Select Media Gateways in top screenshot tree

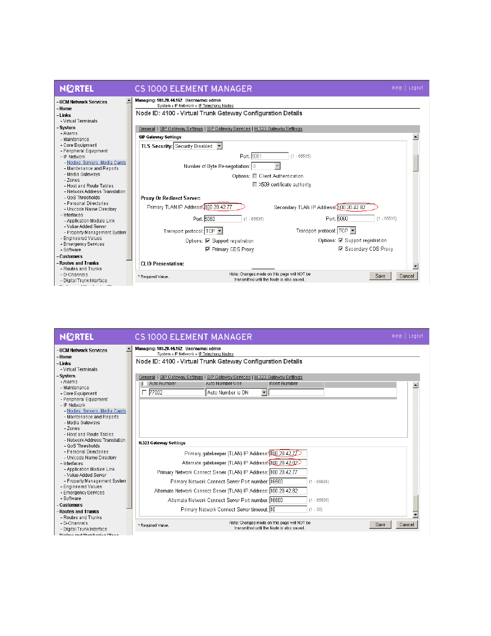coord(83,174)
